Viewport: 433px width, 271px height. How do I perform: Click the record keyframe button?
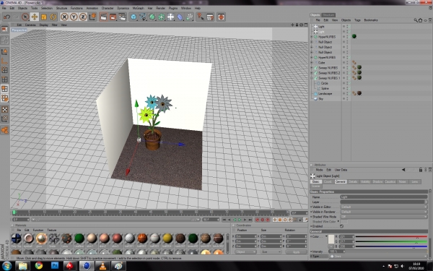[x=258, y=220]
